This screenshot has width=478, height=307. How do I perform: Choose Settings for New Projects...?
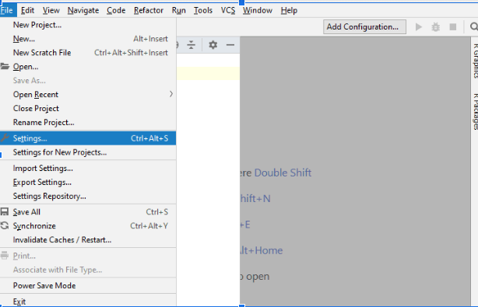click(88, 152)
